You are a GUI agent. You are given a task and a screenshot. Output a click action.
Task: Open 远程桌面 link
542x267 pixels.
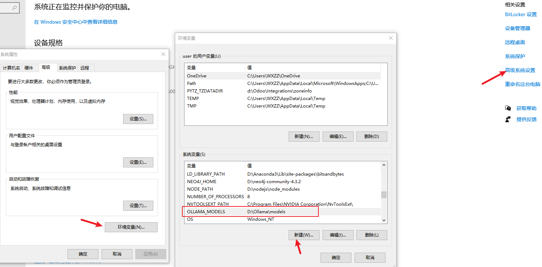[x=515, y=42]
